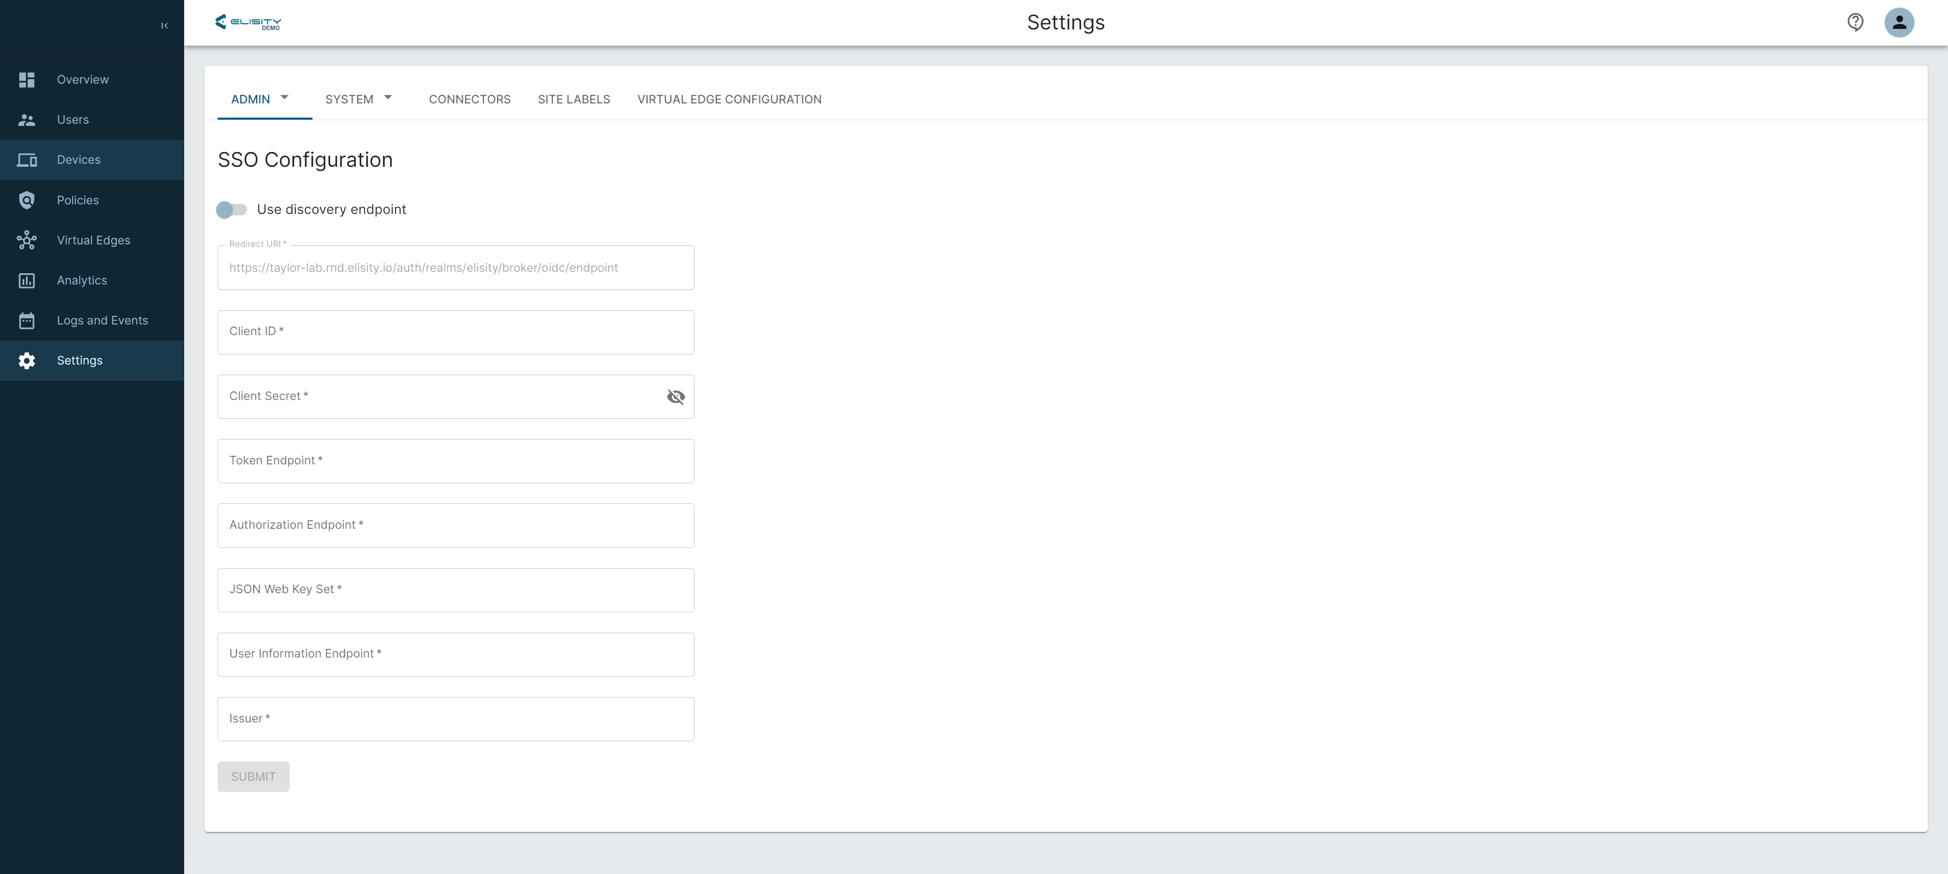Viewport: 1948px width, 874px height.
Task: Open Users via its people icon
Action: coord(26,119)
